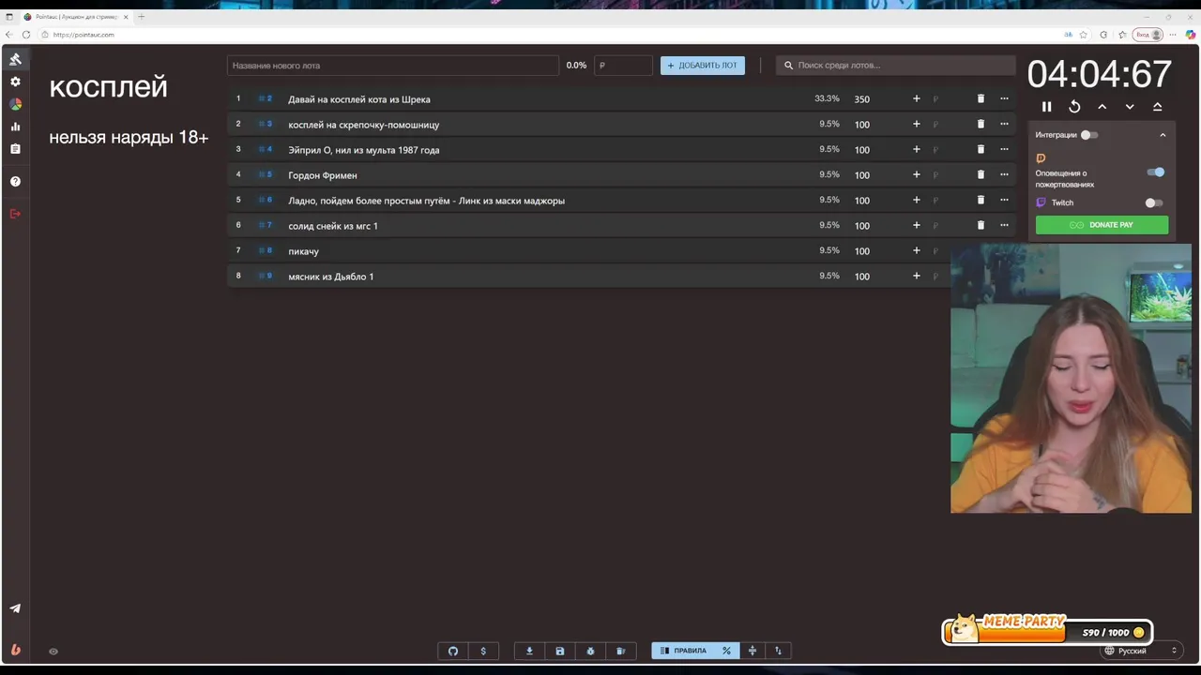
Task: Click the new lot ruble amount field
Action: pyautogui.click(x=624, y=66)
